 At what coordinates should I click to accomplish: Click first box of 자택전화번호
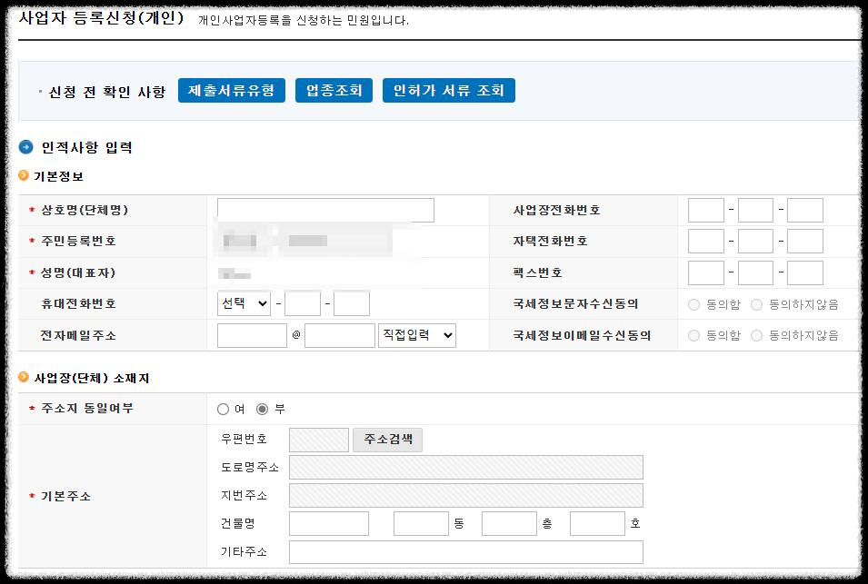(x=706, y=242)
